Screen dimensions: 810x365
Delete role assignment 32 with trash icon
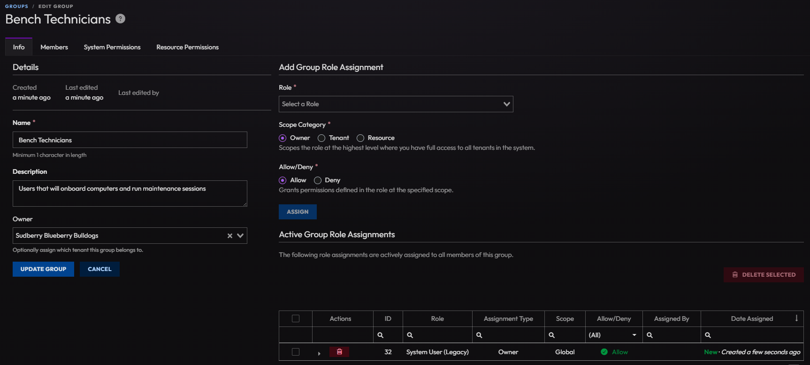(x=339, y=352)
